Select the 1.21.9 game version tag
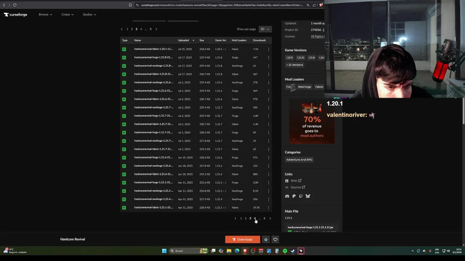465x261 pixels. coord(311,58)
